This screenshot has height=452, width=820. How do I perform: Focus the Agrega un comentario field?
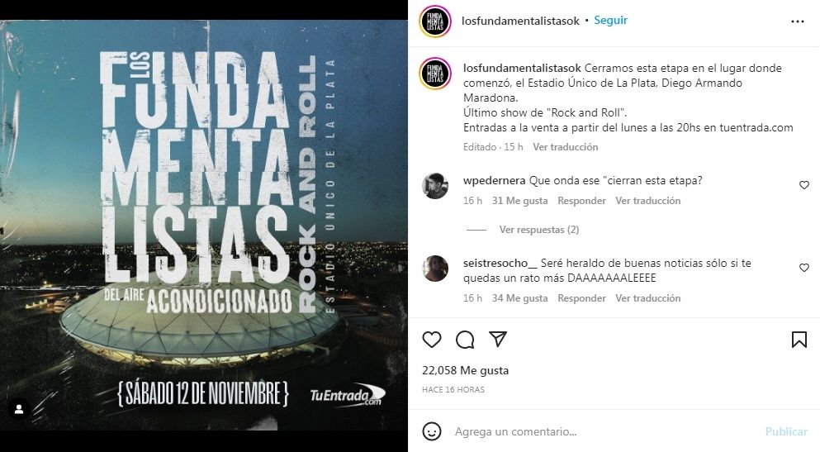(x=601, y=431)
